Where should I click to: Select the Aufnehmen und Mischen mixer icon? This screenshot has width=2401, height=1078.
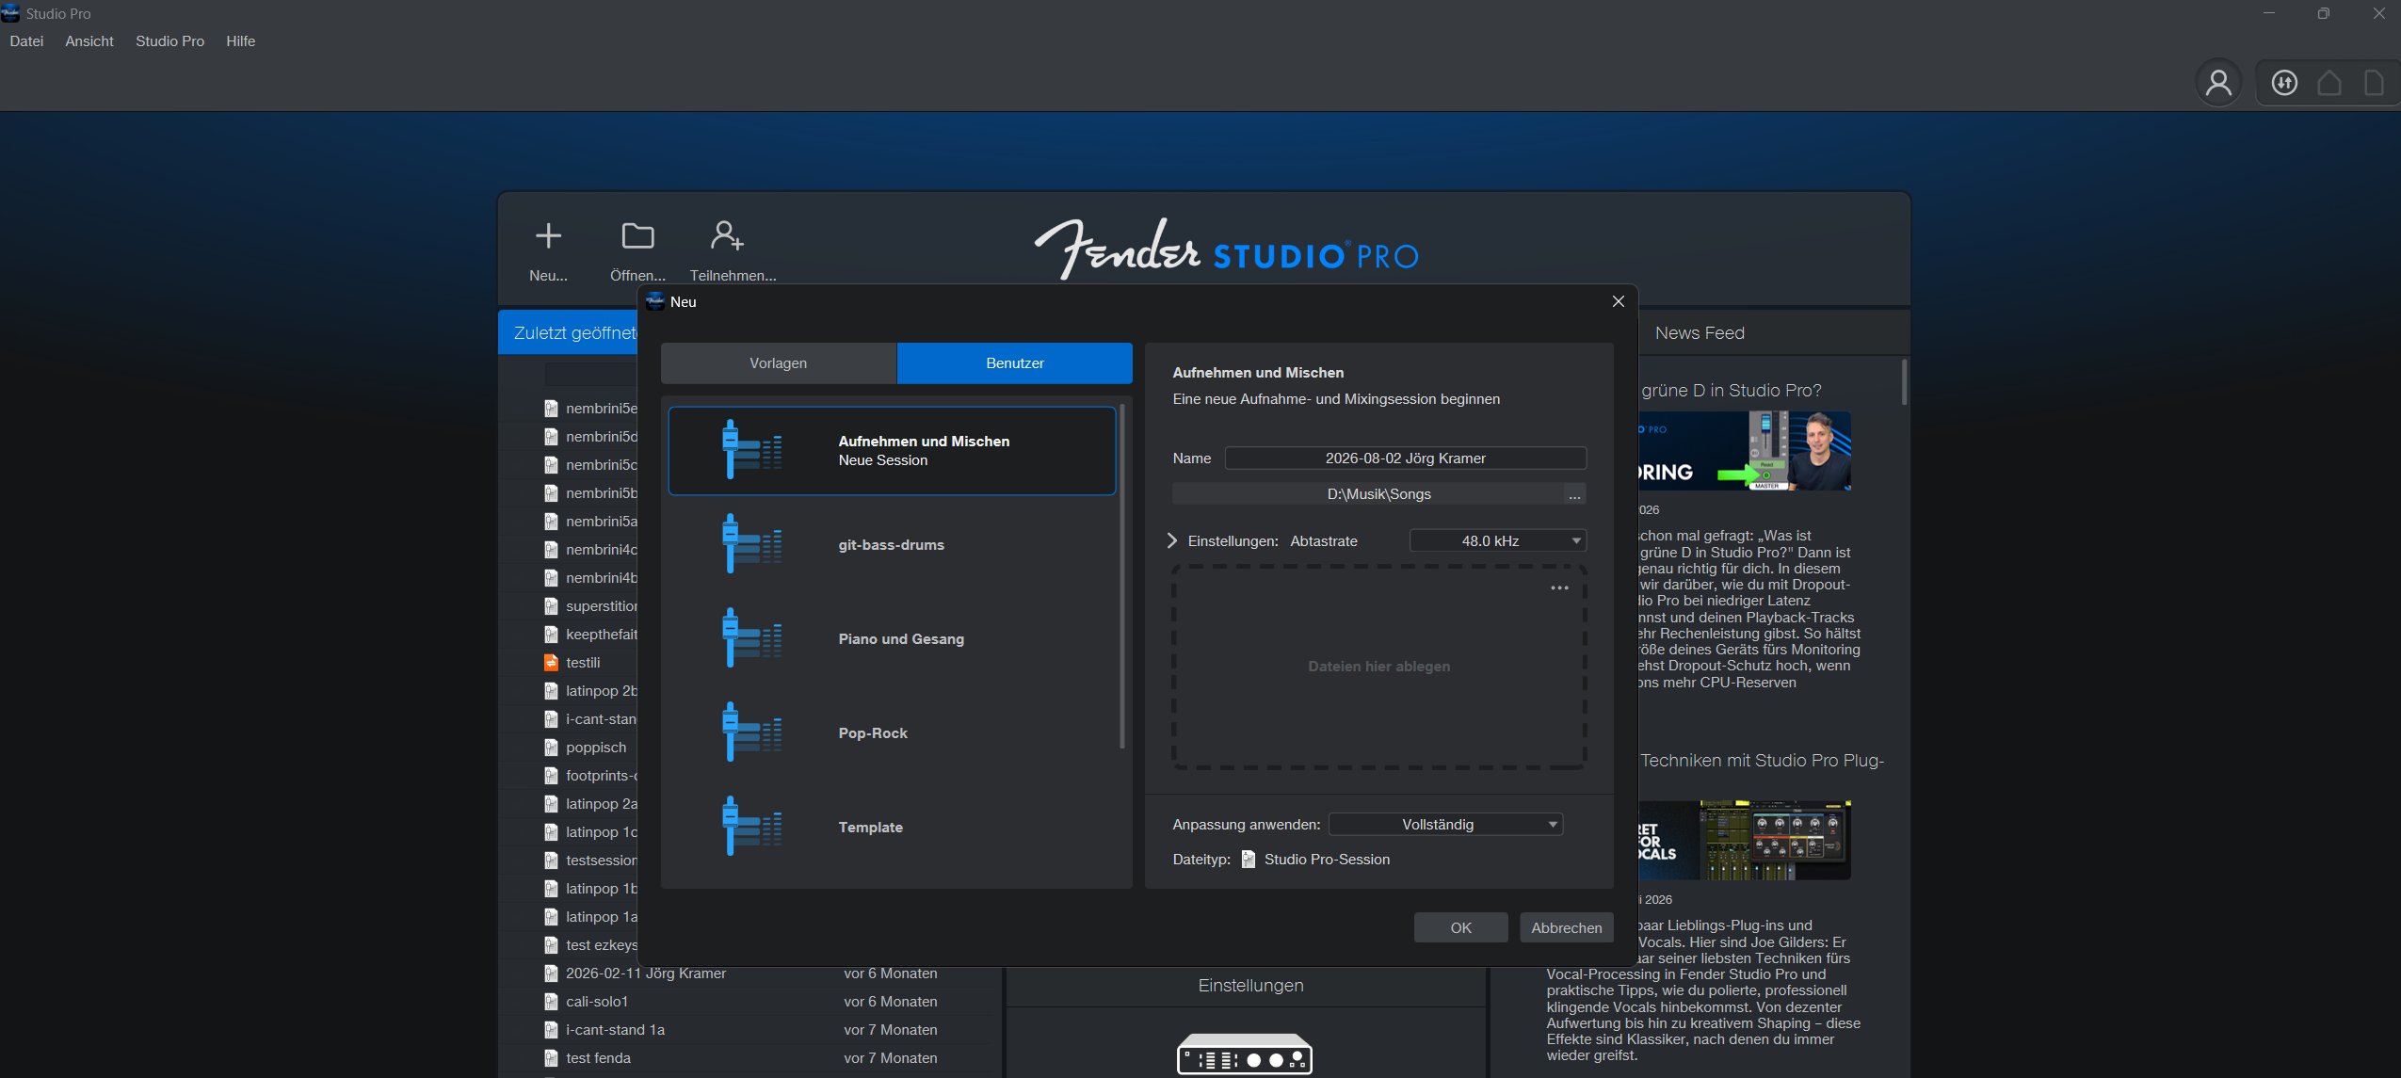coord(751,450)
